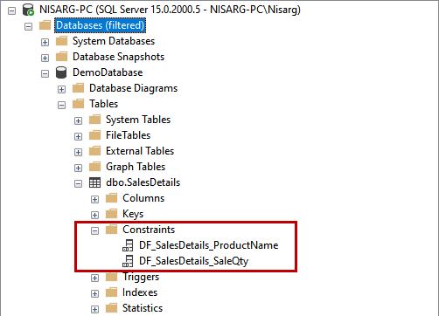Select the Database Diagrams label
The width and height of the screenshot is (439, 316).
[134, 88]
